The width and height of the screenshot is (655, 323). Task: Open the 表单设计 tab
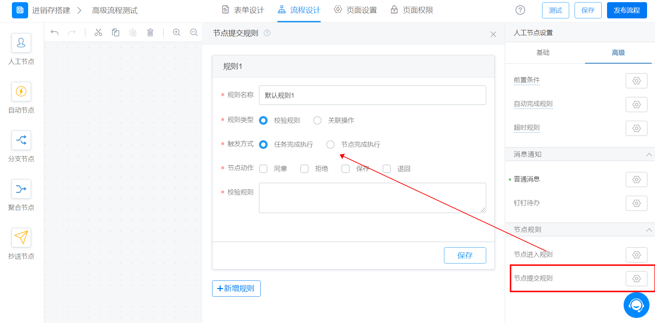click(x=243, y=10)
